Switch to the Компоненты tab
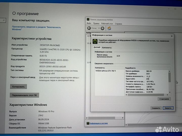The image size is (182, 136). pyautogui.click(x=107, y=48)
